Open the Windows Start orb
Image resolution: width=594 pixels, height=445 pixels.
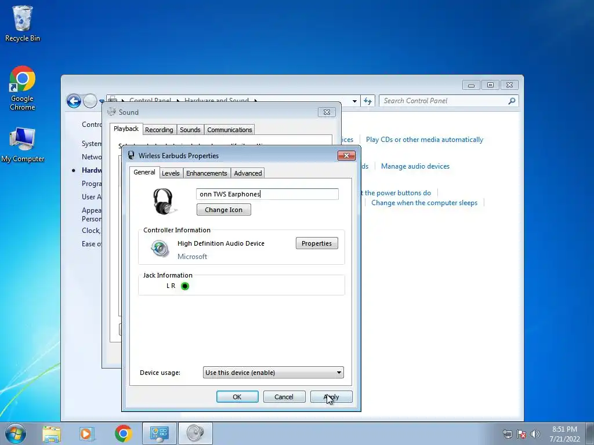pyautogui.click(x=16, y=433)
